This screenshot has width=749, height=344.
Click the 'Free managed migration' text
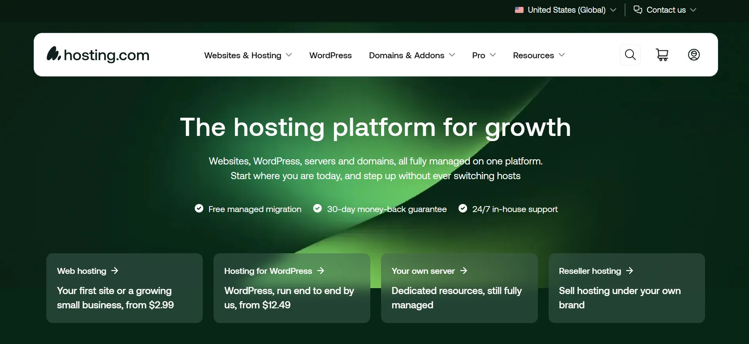coord(255,209)
